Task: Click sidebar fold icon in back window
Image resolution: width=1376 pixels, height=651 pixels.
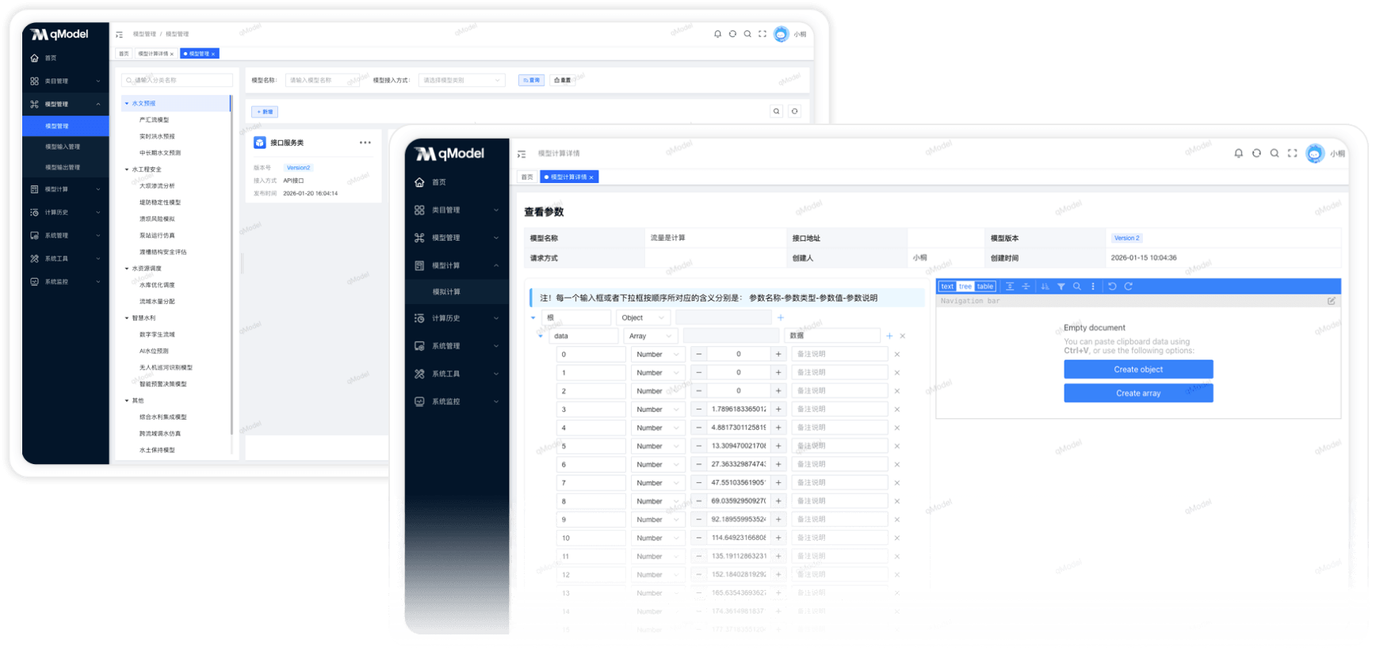Action: [119, 34]
